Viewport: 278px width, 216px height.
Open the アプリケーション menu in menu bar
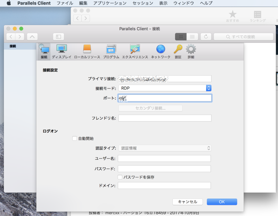click(x=110, y=3)
